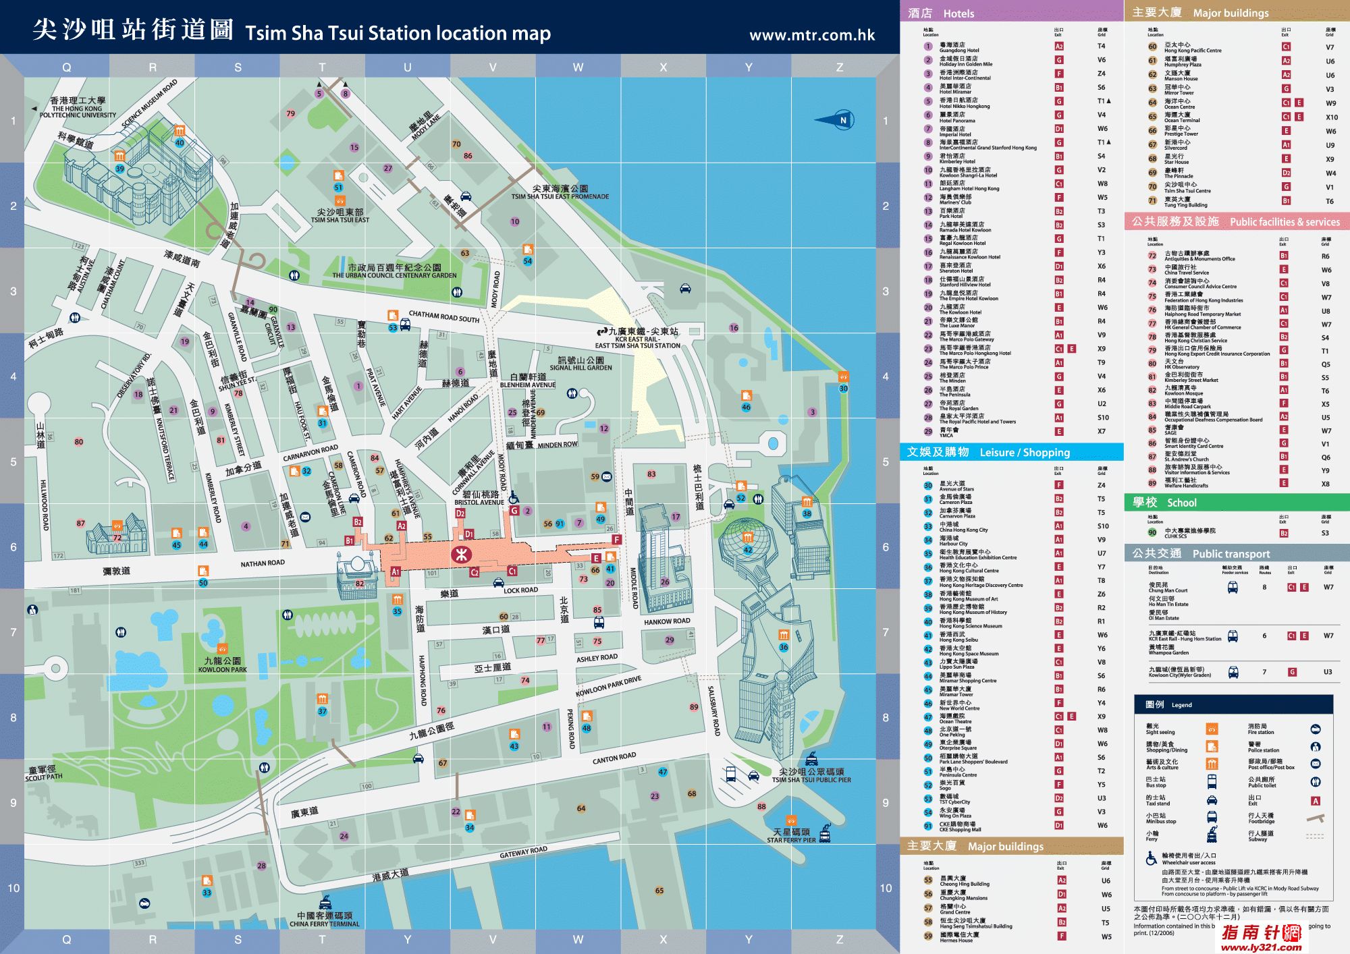Click the Post office icon in the legend
Image resolution: width=1350 pixels, height=954 pixels.
tap(1315, 764)
